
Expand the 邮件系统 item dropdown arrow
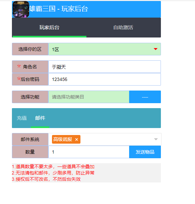156,139
